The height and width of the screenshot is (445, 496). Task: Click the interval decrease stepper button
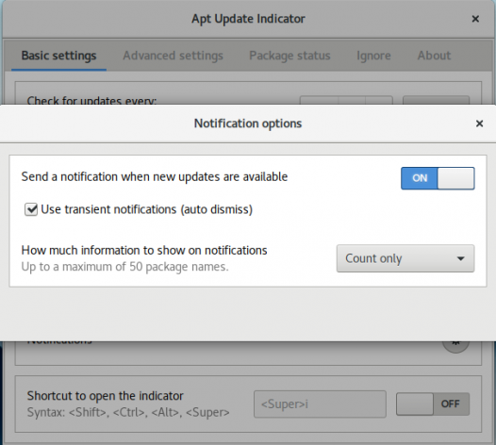pyautogui.click(x=352, y=100)
